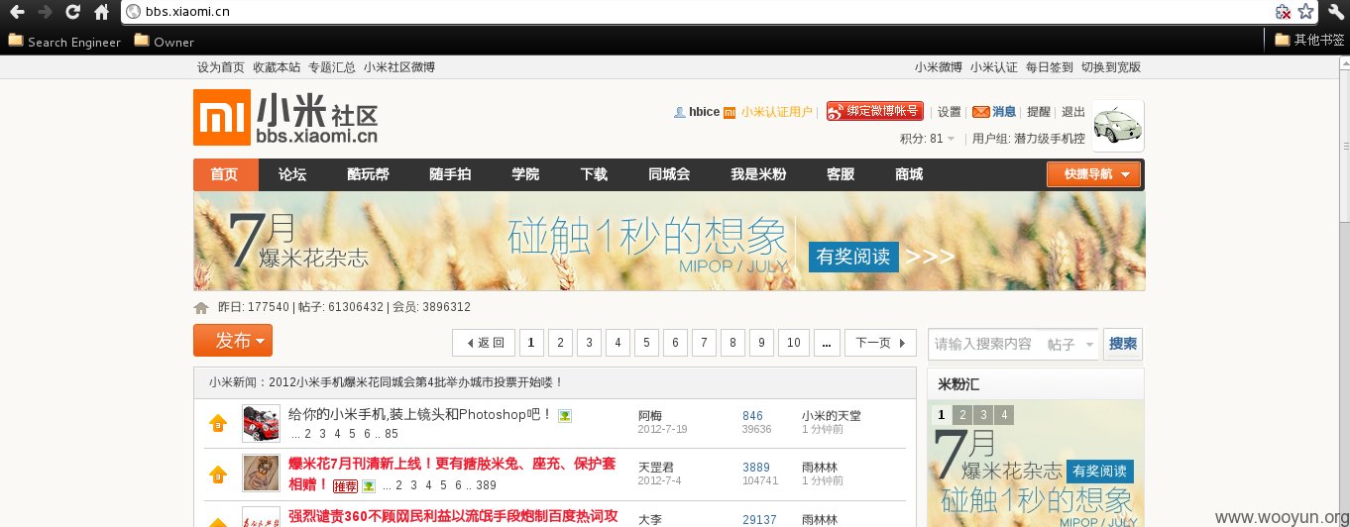Go to 下一页 next page
The width and height of the screenshot is (1350, 527).
tap(880, 343)
